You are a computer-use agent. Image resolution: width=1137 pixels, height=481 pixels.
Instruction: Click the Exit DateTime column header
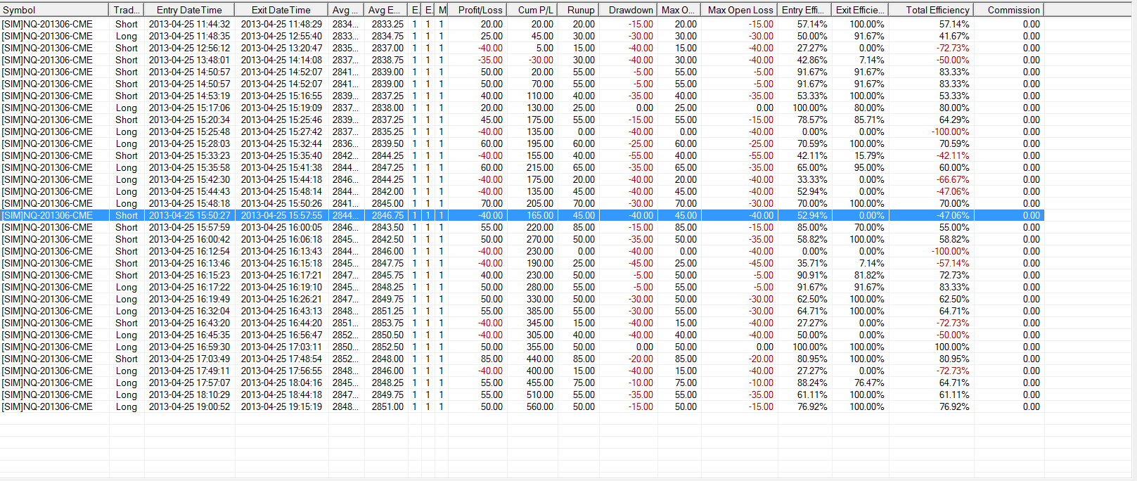coord(281,10)
